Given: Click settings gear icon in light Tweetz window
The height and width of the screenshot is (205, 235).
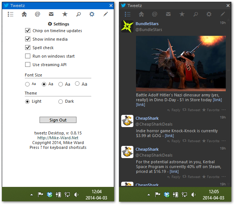Looking at the screenshot, I should (92, 14).
